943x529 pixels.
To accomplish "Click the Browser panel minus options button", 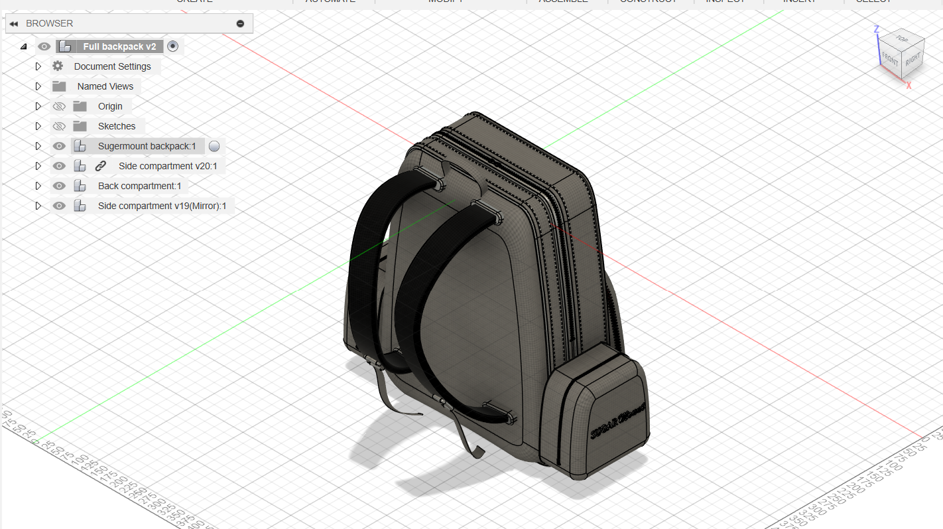I will pyautogui.click(x=240, y=23).
